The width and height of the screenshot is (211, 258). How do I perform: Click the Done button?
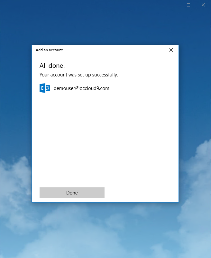tap(72, 193)
